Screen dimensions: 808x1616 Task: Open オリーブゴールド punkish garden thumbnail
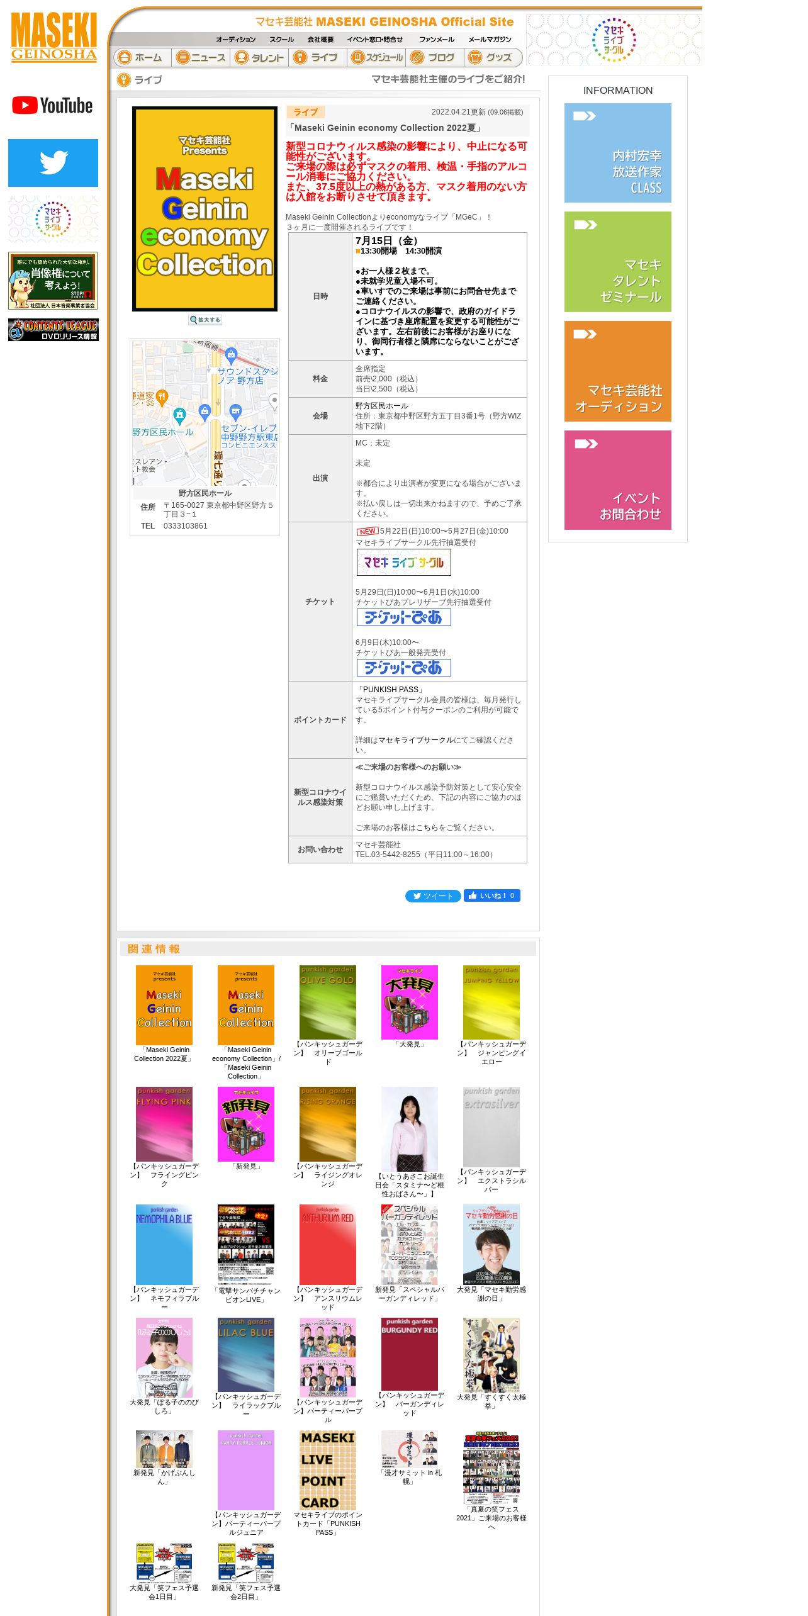[328, 1002]
